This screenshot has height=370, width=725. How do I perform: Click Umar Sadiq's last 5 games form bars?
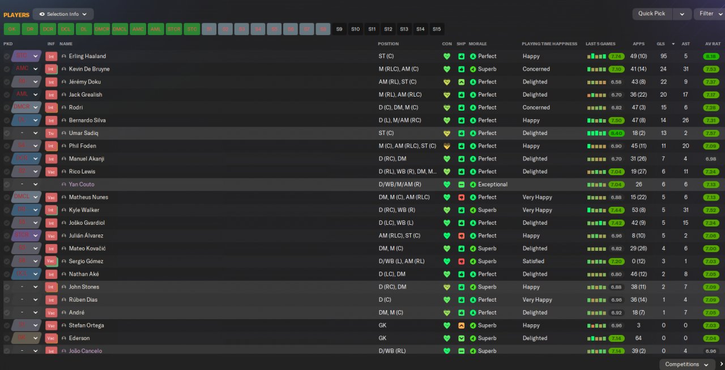point(596,133)
